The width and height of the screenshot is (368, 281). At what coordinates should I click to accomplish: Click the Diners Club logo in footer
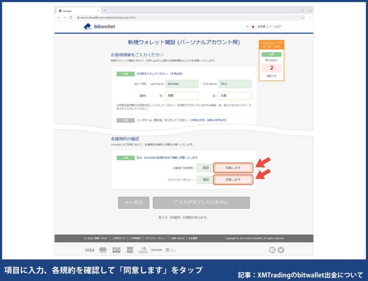tap(143, 250)
